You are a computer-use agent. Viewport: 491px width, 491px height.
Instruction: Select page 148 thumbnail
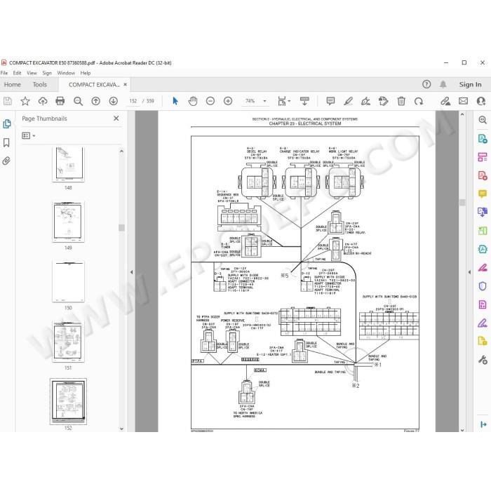(x=68, y=163)
